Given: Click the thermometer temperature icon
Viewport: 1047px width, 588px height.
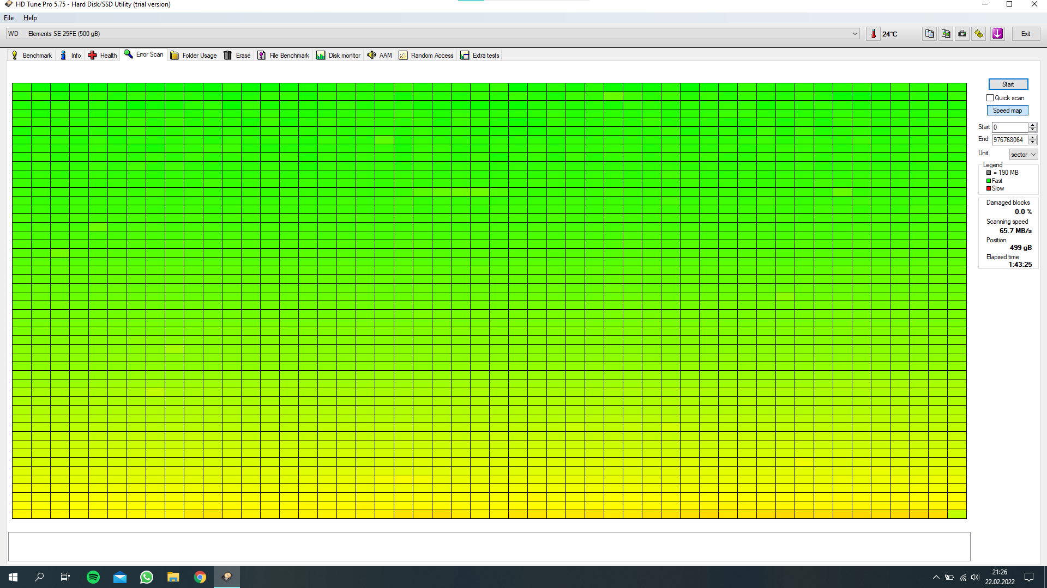Looking at the screenshot, I should [x=873, y=34].
